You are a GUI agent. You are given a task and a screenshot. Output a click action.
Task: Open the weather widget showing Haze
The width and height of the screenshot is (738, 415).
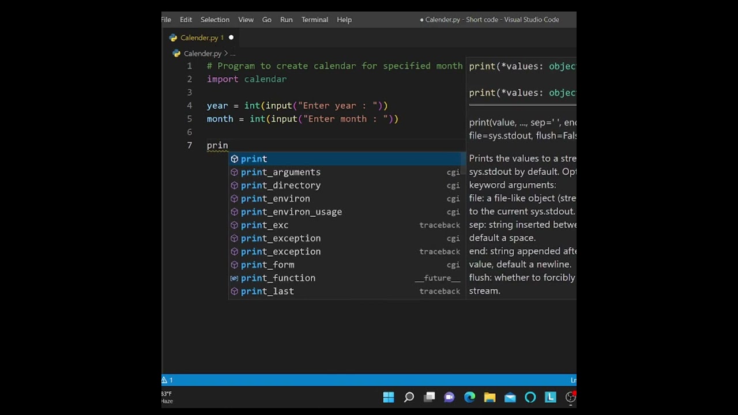[167, 397]
